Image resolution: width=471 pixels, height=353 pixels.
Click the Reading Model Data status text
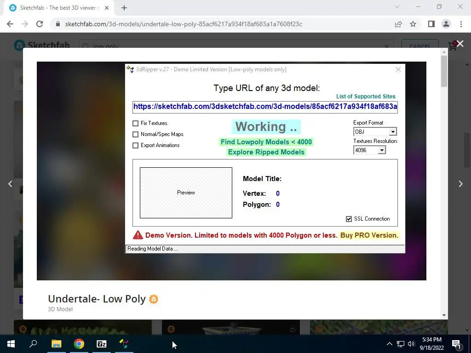point(153,249)
